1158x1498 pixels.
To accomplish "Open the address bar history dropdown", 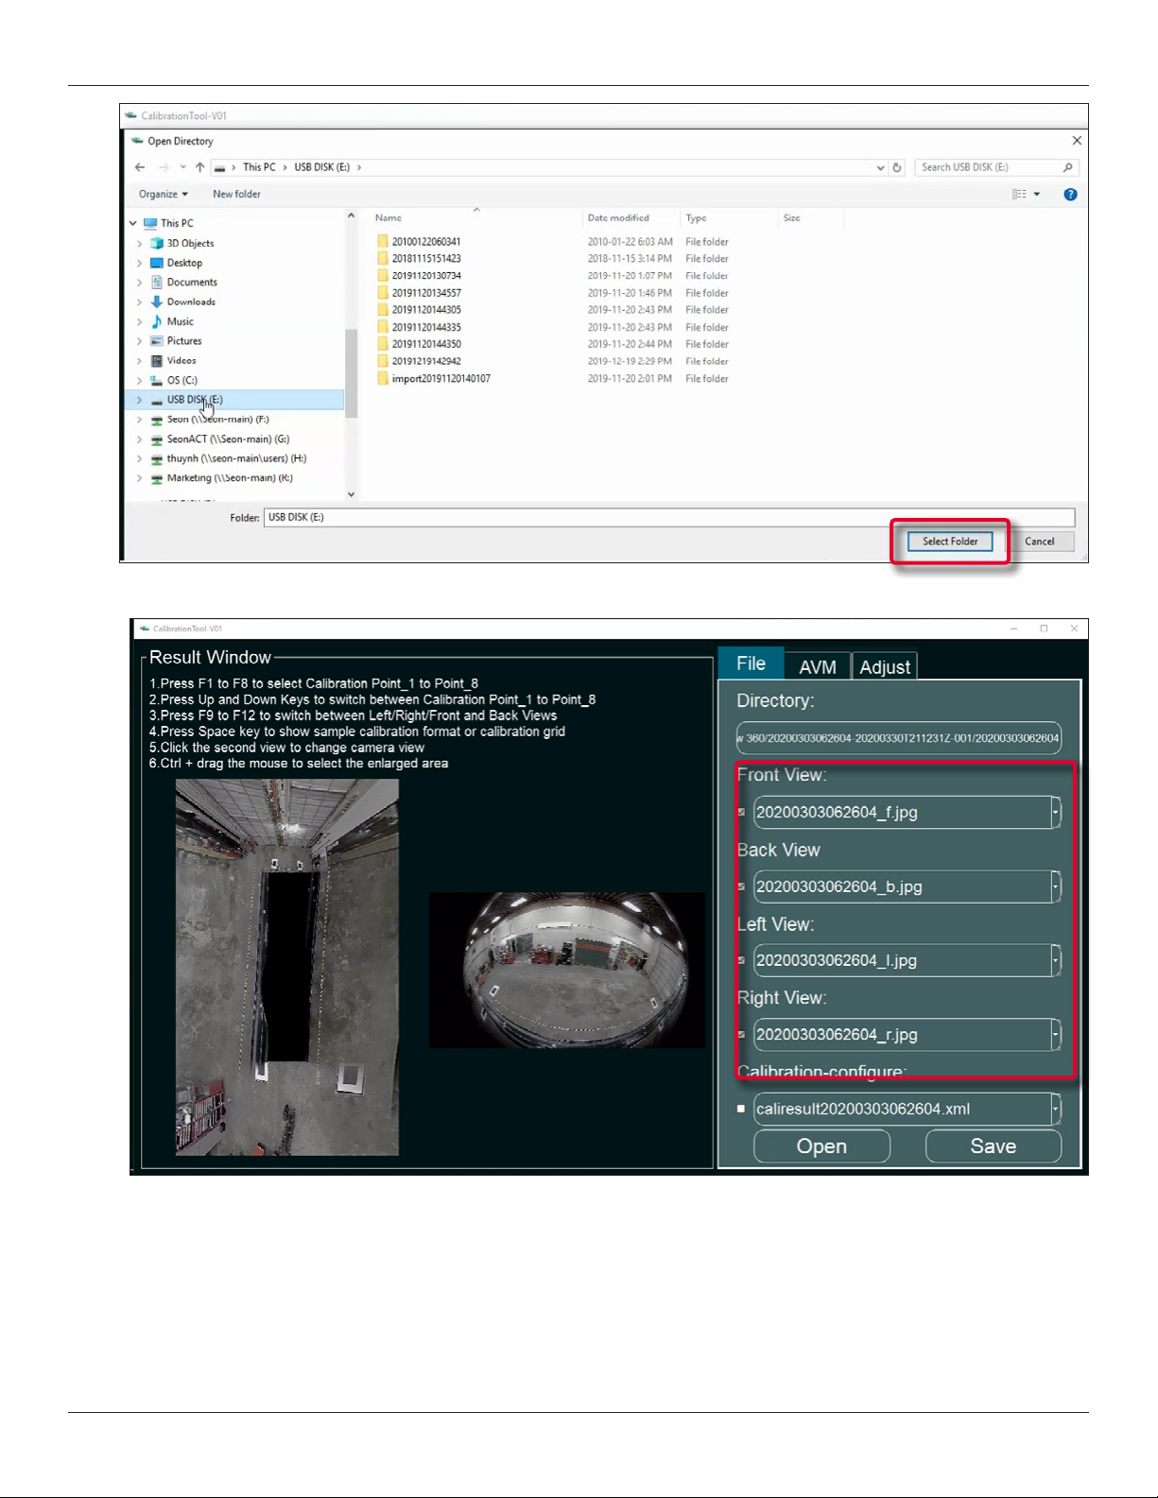I will (881, 167).
